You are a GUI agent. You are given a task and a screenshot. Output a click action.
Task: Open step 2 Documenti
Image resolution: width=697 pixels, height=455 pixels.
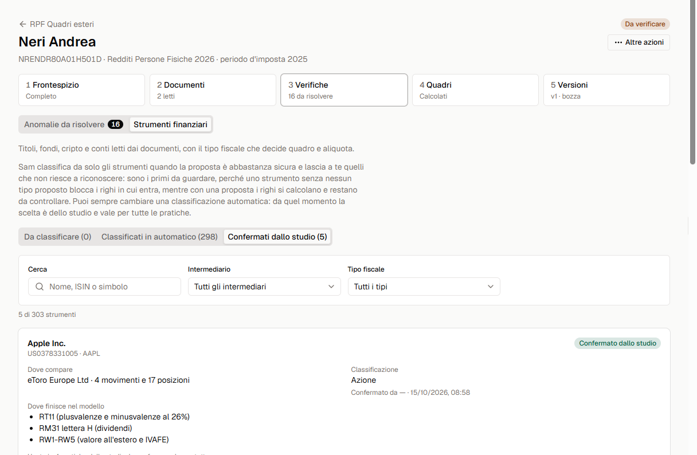(x=213, y=90)
